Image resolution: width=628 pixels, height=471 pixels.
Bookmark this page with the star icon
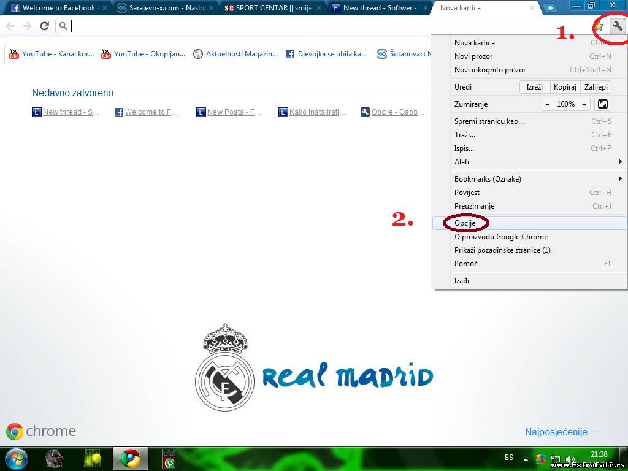point(599,26)
